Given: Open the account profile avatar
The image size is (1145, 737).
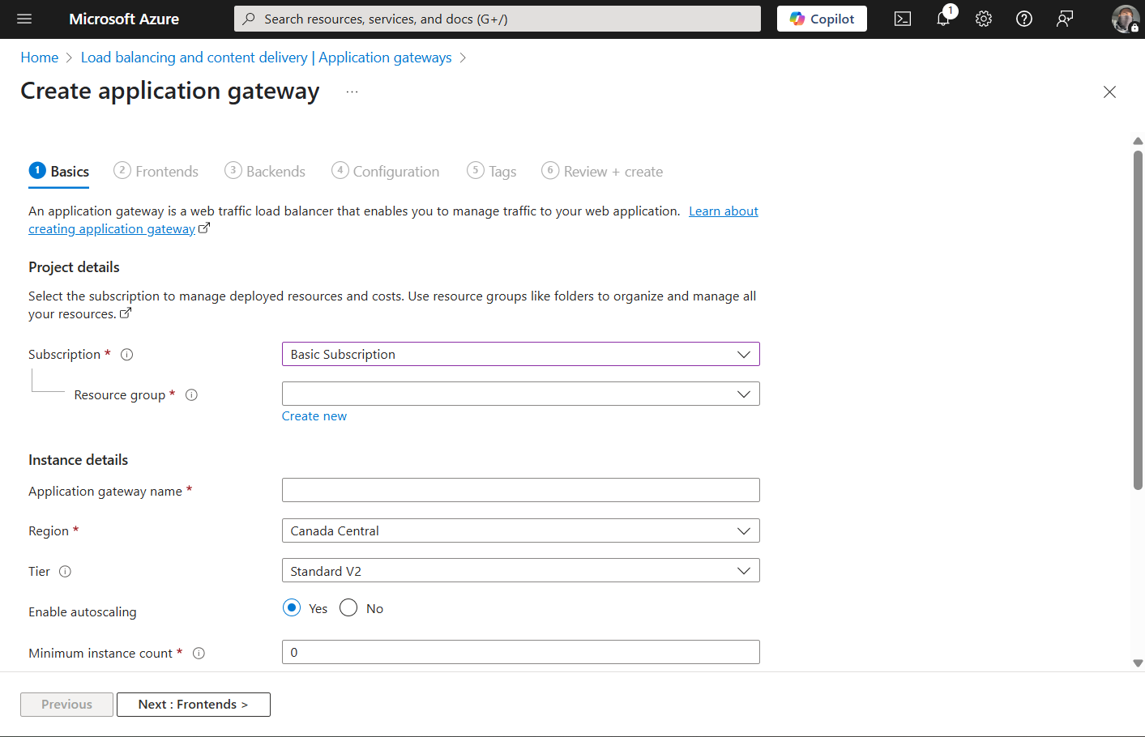Looking at the screenshot, I should click(x=1125, y=19).
